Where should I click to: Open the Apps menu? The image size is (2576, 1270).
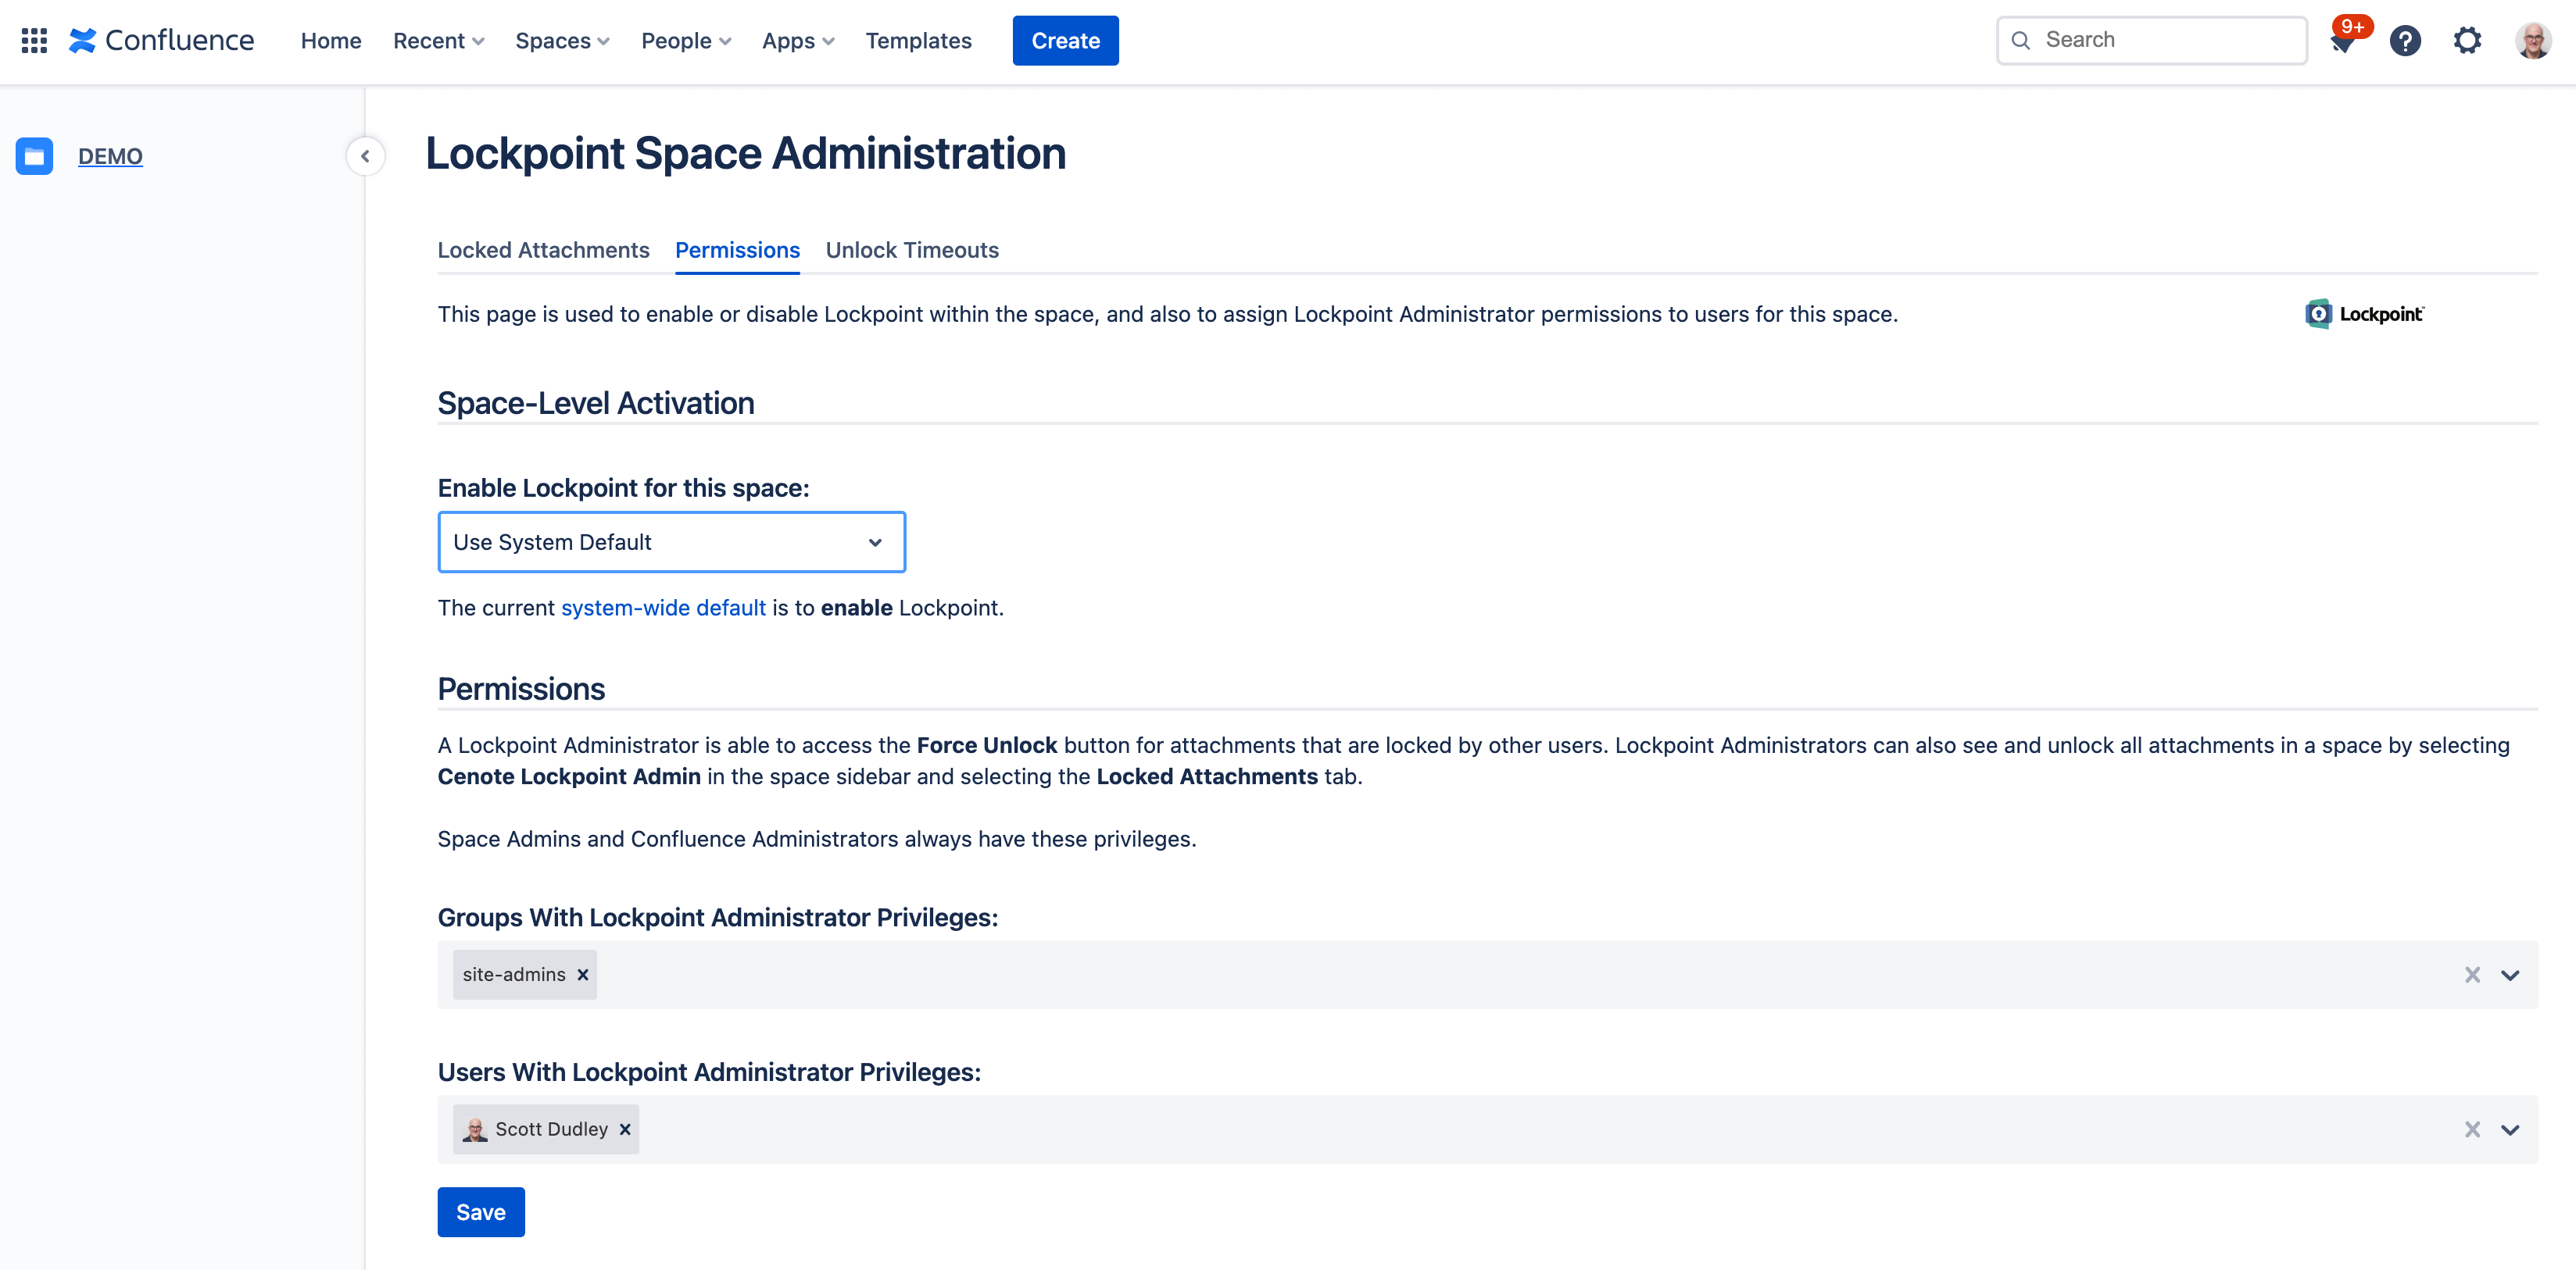(x=798, y=41)
